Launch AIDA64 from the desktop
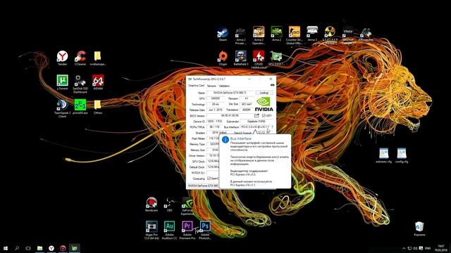This screenshot has height=253, width=451. tap(98, 82)
